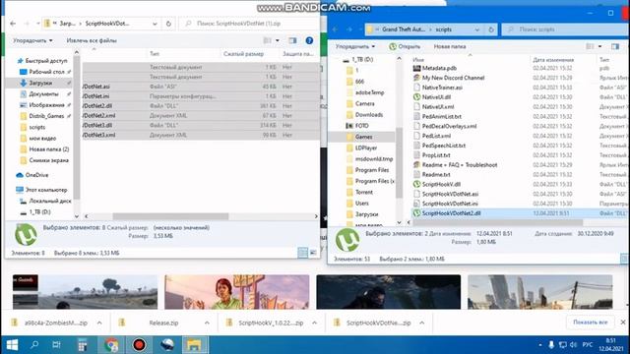Screen dimensions: 630x354
Task: Switch to the details view icon in the left status bar
Action: pyautogui.click(x=302, y=253)
